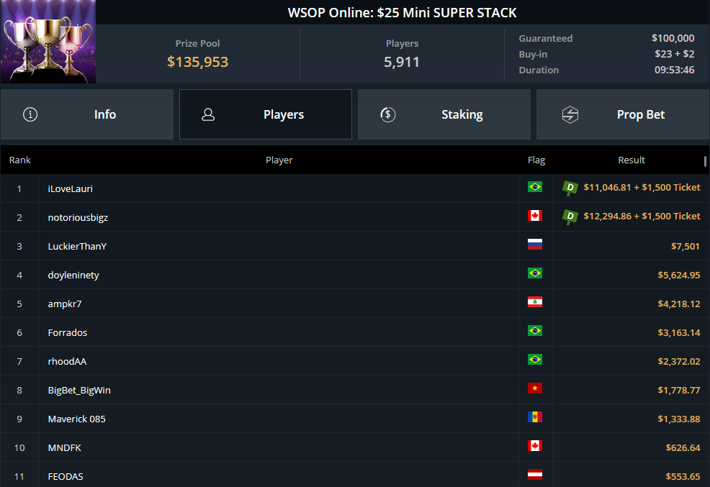Click the Brazil flag for Forrados
The image size is (710, 487).
tap(535, 331)
